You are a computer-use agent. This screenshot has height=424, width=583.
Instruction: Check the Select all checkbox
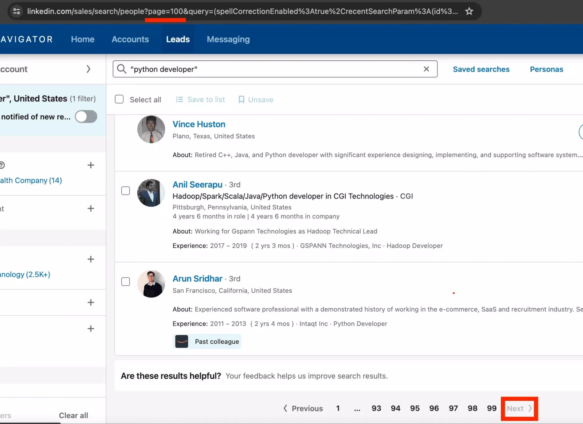[119, 99]
